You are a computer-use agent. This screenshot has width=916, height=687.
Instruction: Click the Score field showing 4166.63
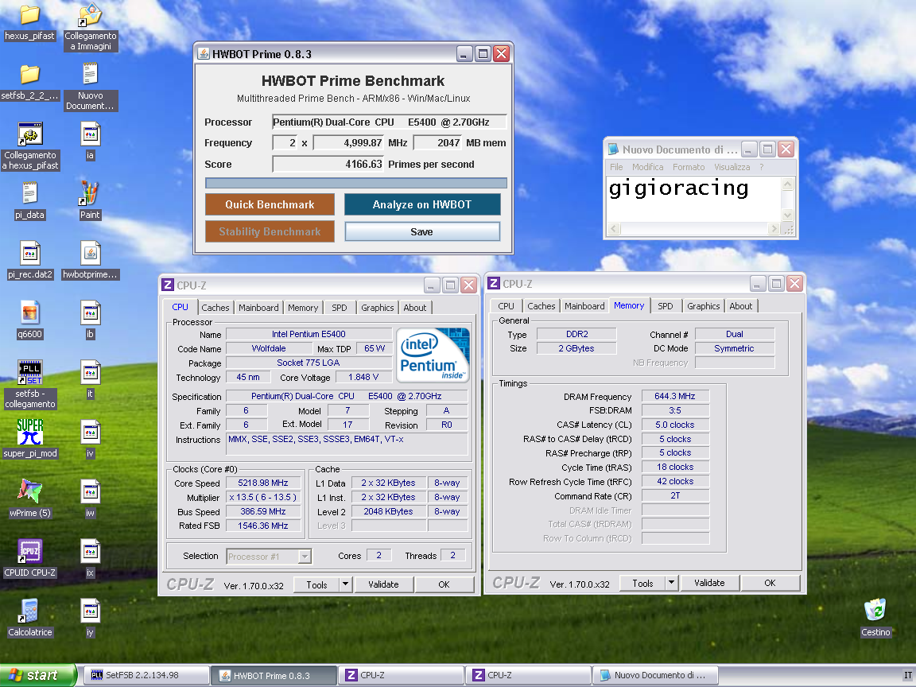[328, 164]
